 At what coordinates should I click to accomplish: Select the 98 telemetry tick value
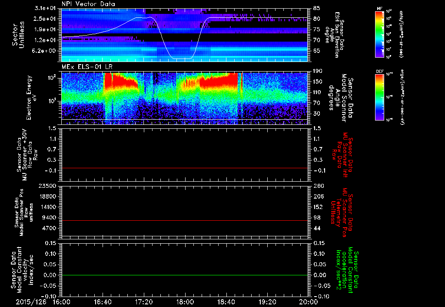pyautogui.click(x=317, y=218)
